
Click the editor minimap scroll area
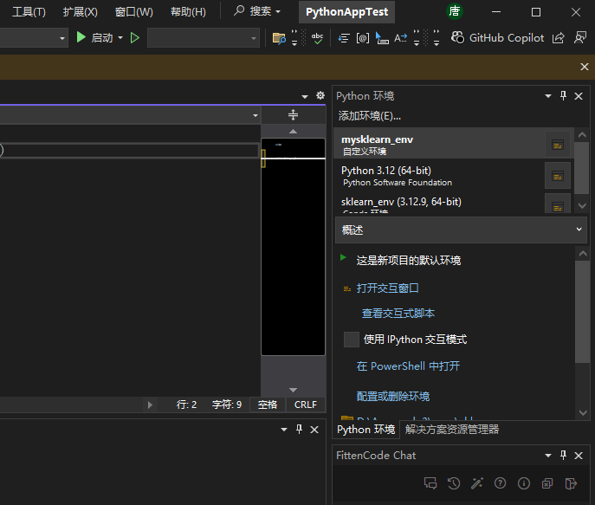click(x=293, y=247)
